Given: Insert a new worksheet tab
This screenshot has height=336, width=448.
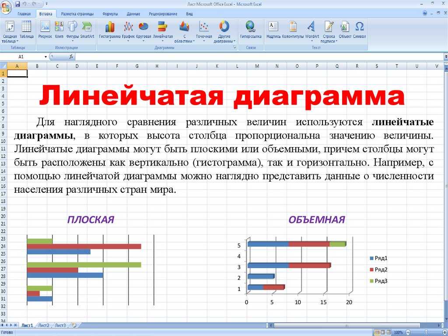Looking at the screenshot, I should tap(74, 325).
